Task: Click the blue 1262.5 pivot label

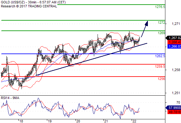Action: [160, 56]
